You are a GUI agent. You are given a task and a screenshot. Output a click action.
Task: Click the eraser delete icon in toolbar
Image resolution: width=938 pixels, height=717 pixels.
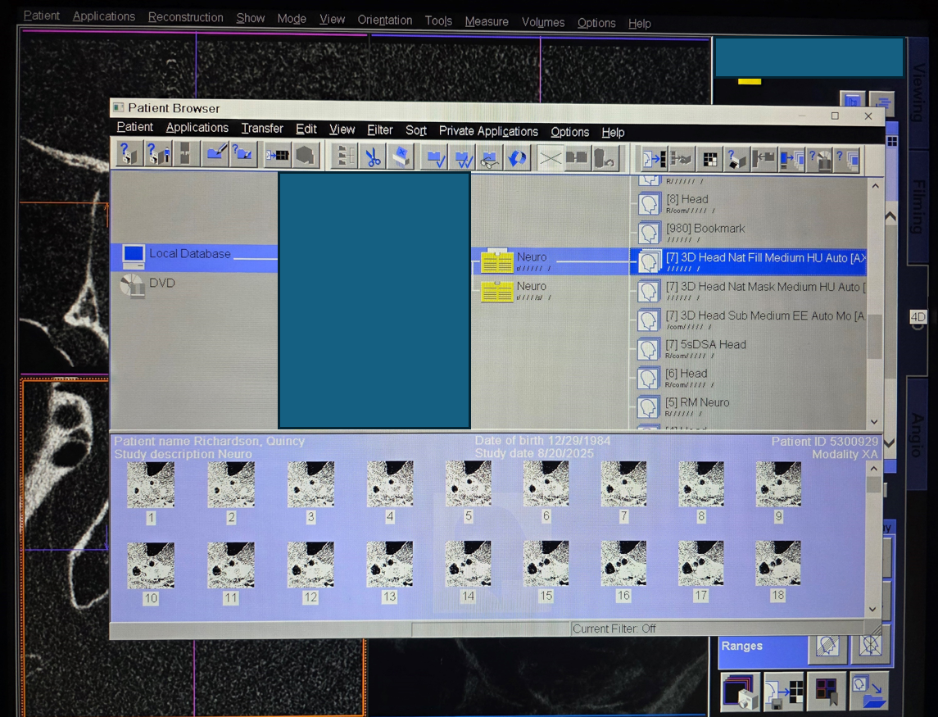pyautogui.click(x=400, y=157)
